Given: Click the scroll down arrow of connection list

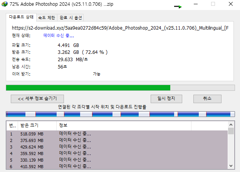Looking at the screenshot, I should click(231, 166).
